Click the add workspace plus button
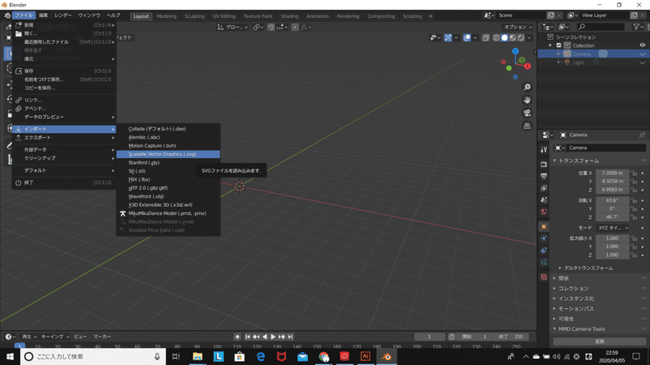Screen dimensions: 650x365 point(431,16)
